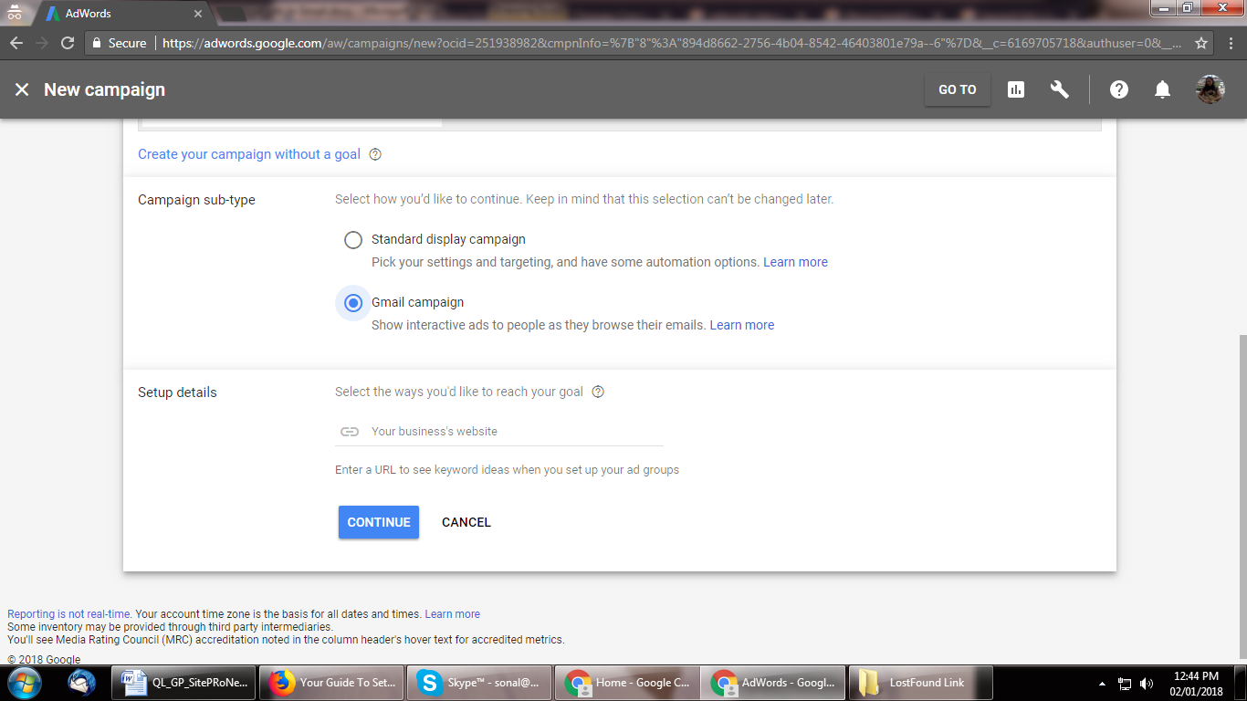Open Chrome menu three dots
Viewport: 1247px width, 701px height.
coord(1231,43)
